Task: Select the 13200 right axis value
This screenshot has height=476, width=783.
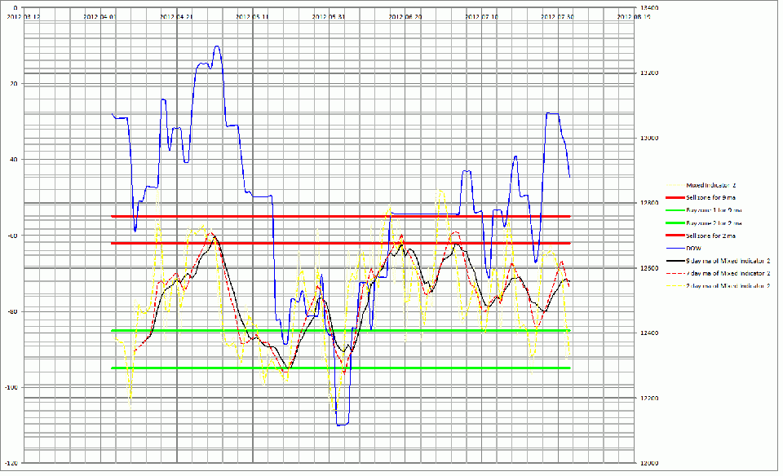Action: point(649,73)
